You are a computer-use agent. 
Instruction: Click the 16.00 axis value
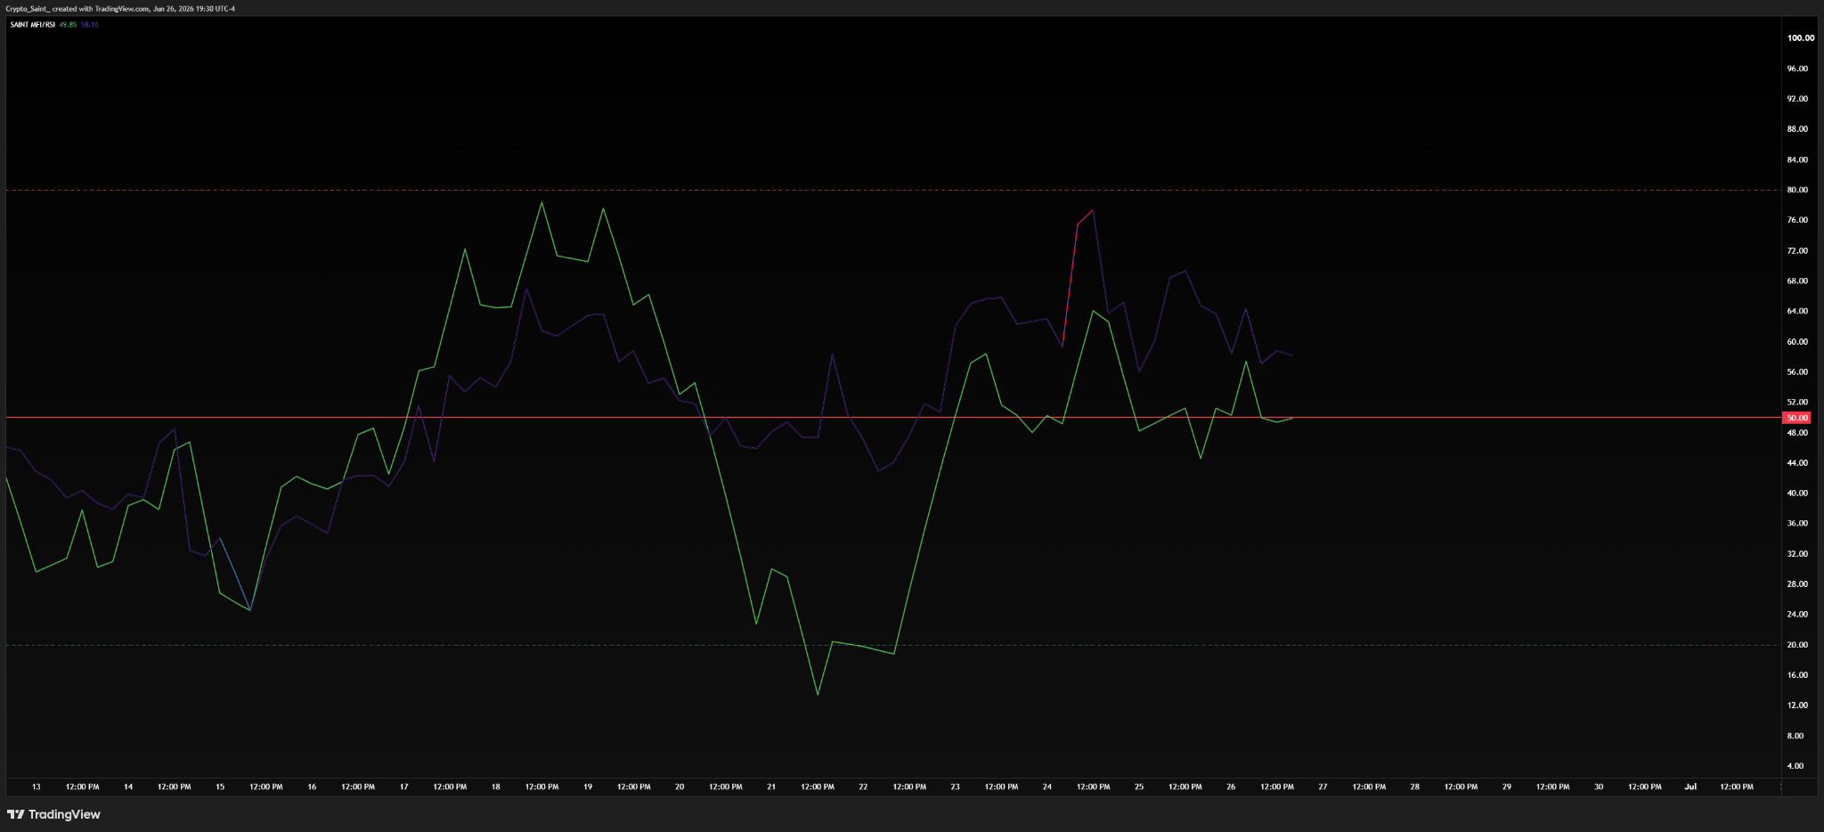(1797, 675)
